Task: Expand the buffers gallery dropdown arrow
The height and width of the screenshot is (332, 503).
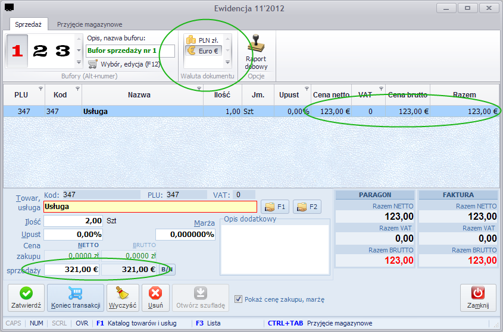Action: tap(79, 62)
